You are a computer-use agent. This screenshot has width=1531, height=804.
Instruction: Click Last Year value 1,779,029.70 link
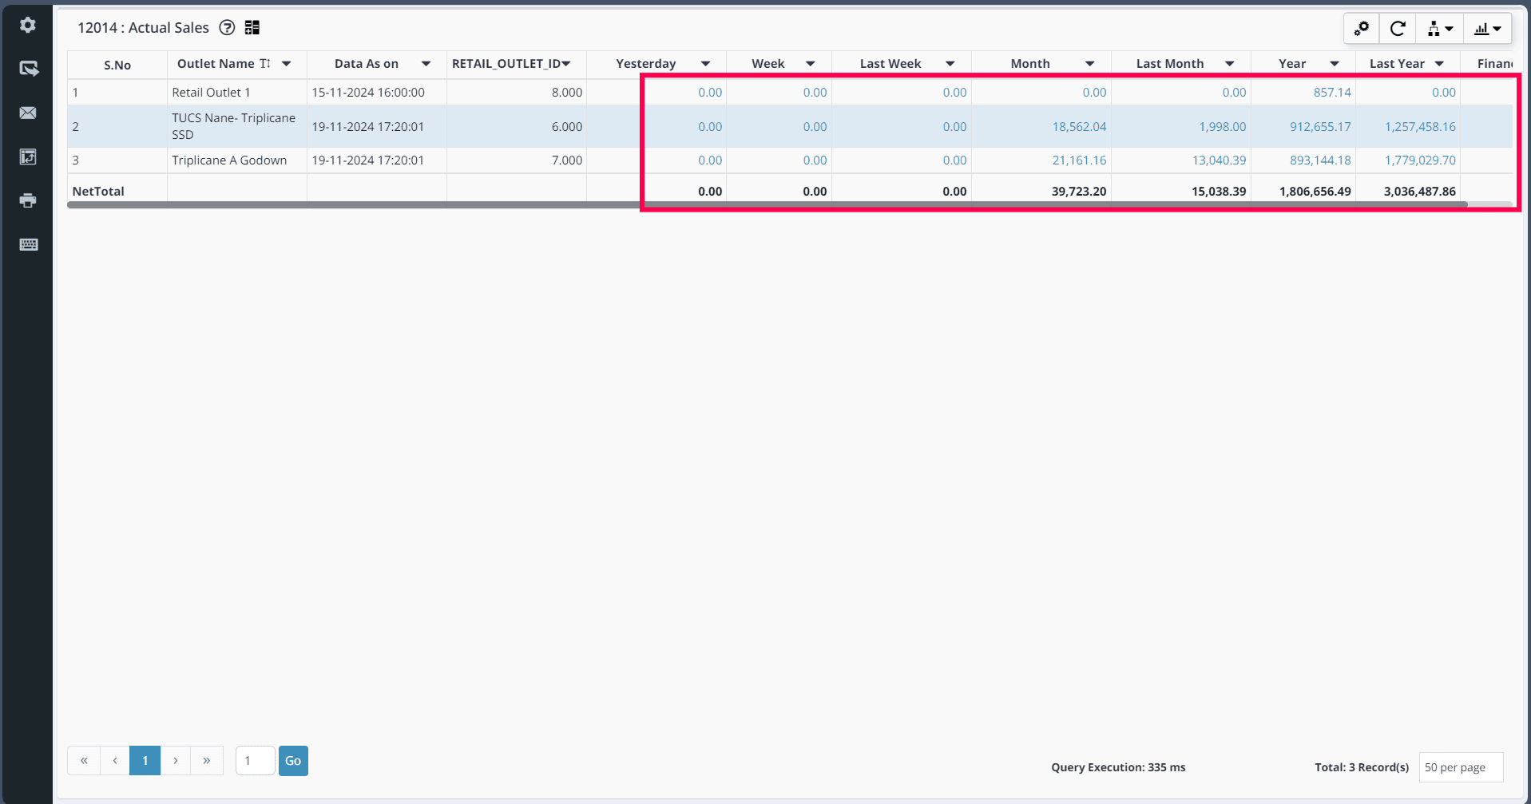[1420, 160]
